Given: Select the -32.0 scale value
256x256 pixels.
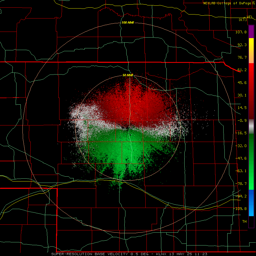Looking at the screenshot, I should [x=241, y=146].
